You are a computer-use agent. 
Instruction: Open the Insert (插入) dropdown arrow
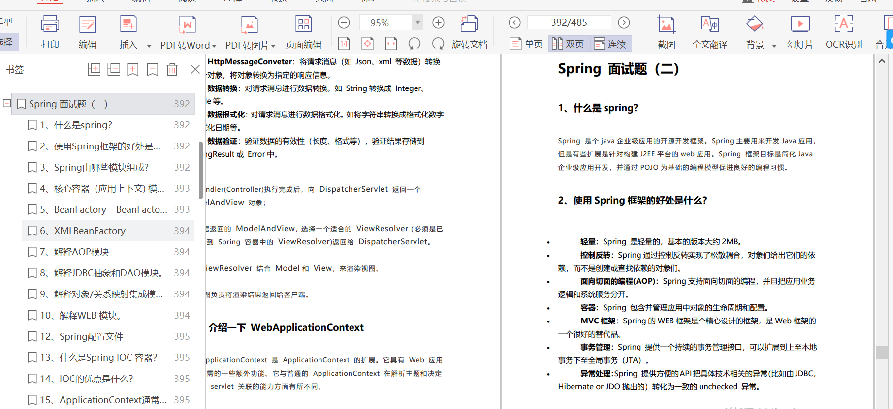click(x=149, y=46)
